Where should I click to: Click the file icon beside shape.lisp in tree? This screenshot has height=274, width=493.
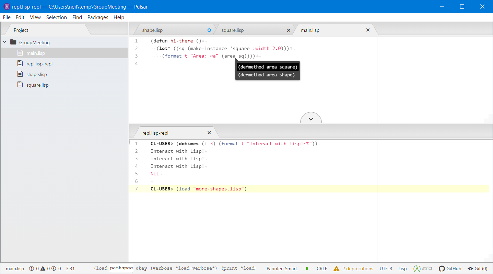pos(20,74)
